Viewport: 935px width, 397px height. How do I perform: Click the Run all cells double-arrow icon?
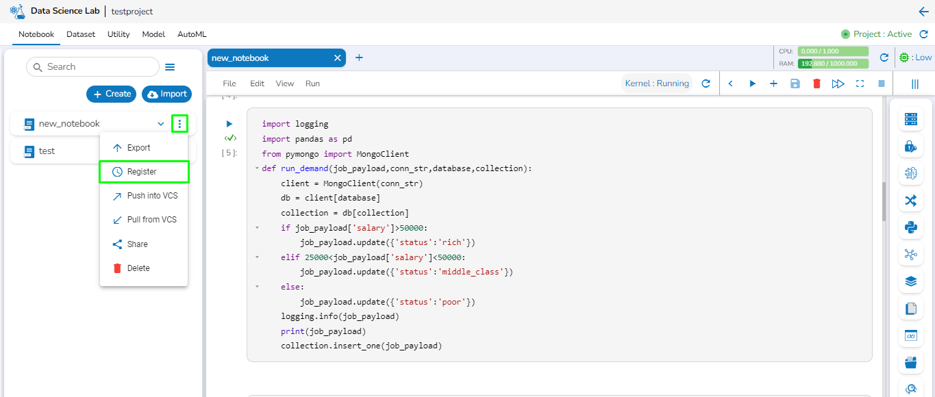point(838,84)
